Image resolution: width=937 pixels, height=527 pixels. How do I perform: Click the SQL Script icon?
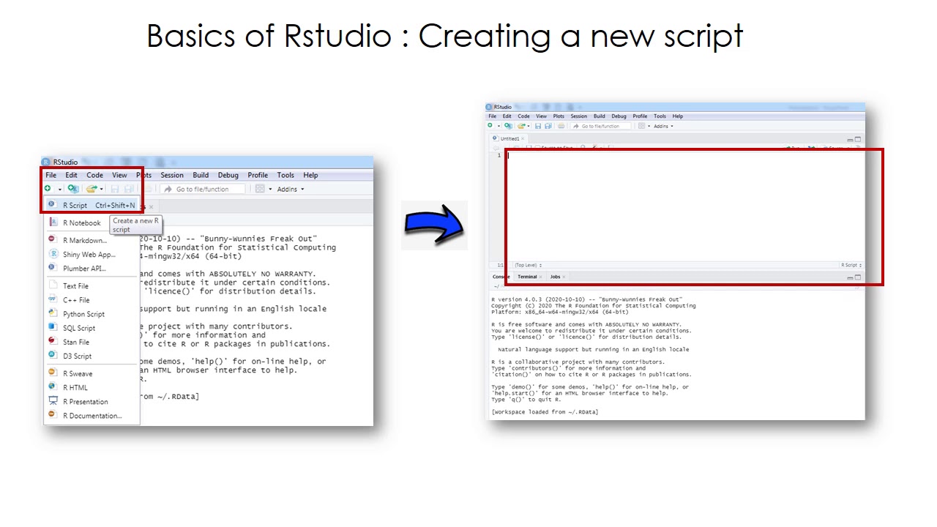point(52,327)
